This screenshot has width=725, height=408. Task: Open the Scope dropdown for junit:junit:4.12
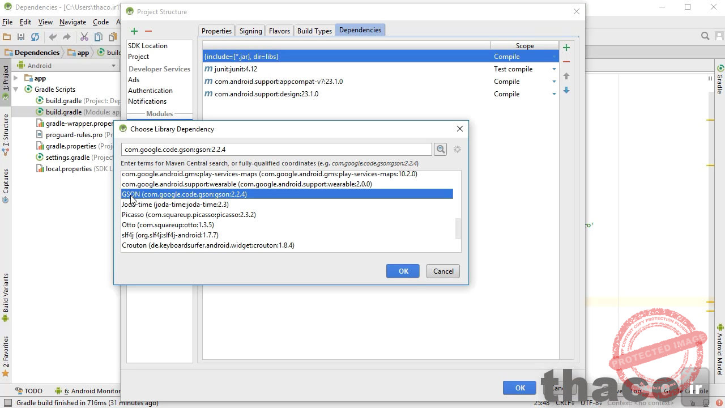coord(554,69)
